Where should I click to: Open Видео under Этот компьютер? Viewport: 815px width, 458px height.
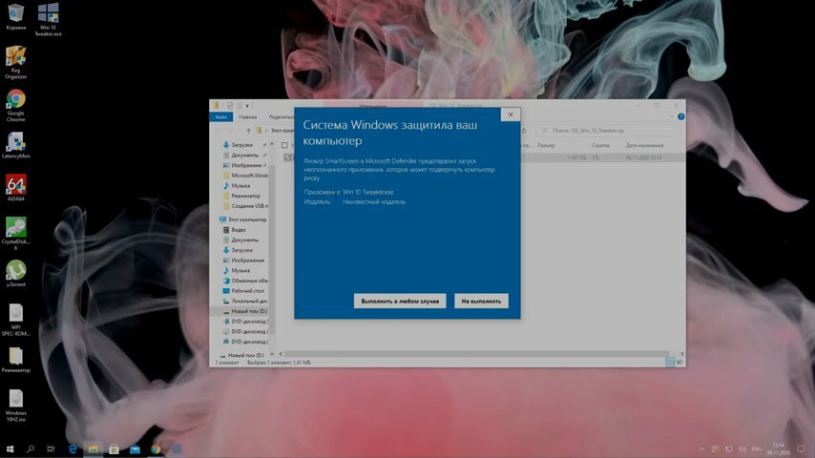238,230
